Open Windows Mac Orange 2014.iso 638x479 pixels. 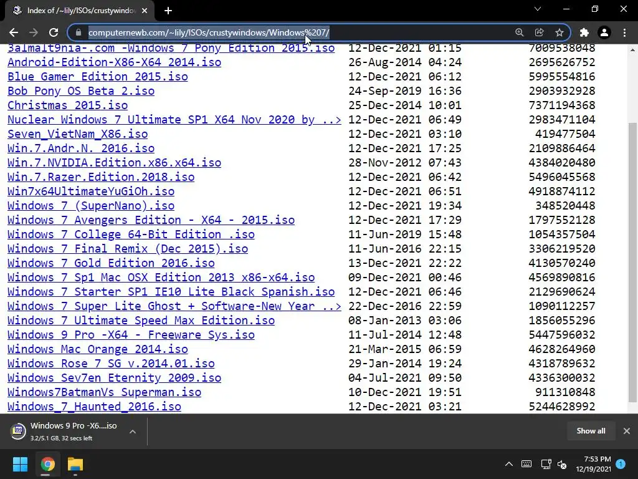(x=98, y=349)
